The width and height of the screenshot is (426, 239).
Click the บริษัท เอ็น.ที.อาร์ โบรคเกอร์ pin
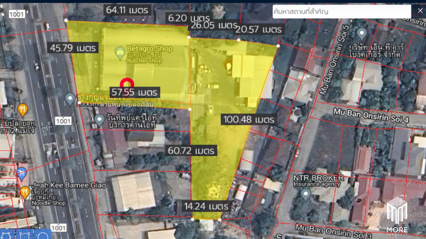tap(362, 34)
